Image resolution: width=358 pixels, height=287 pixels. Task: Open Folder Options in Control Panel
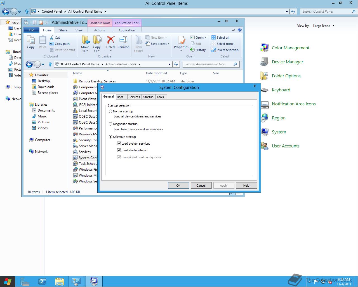coord(280,76)
